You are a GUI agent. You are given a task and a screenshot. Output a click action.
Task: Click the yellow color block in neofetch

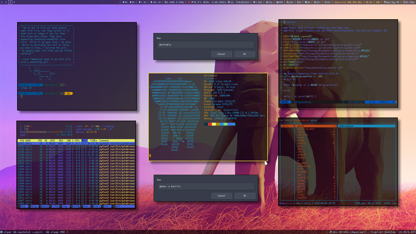[x=214, y=124]
